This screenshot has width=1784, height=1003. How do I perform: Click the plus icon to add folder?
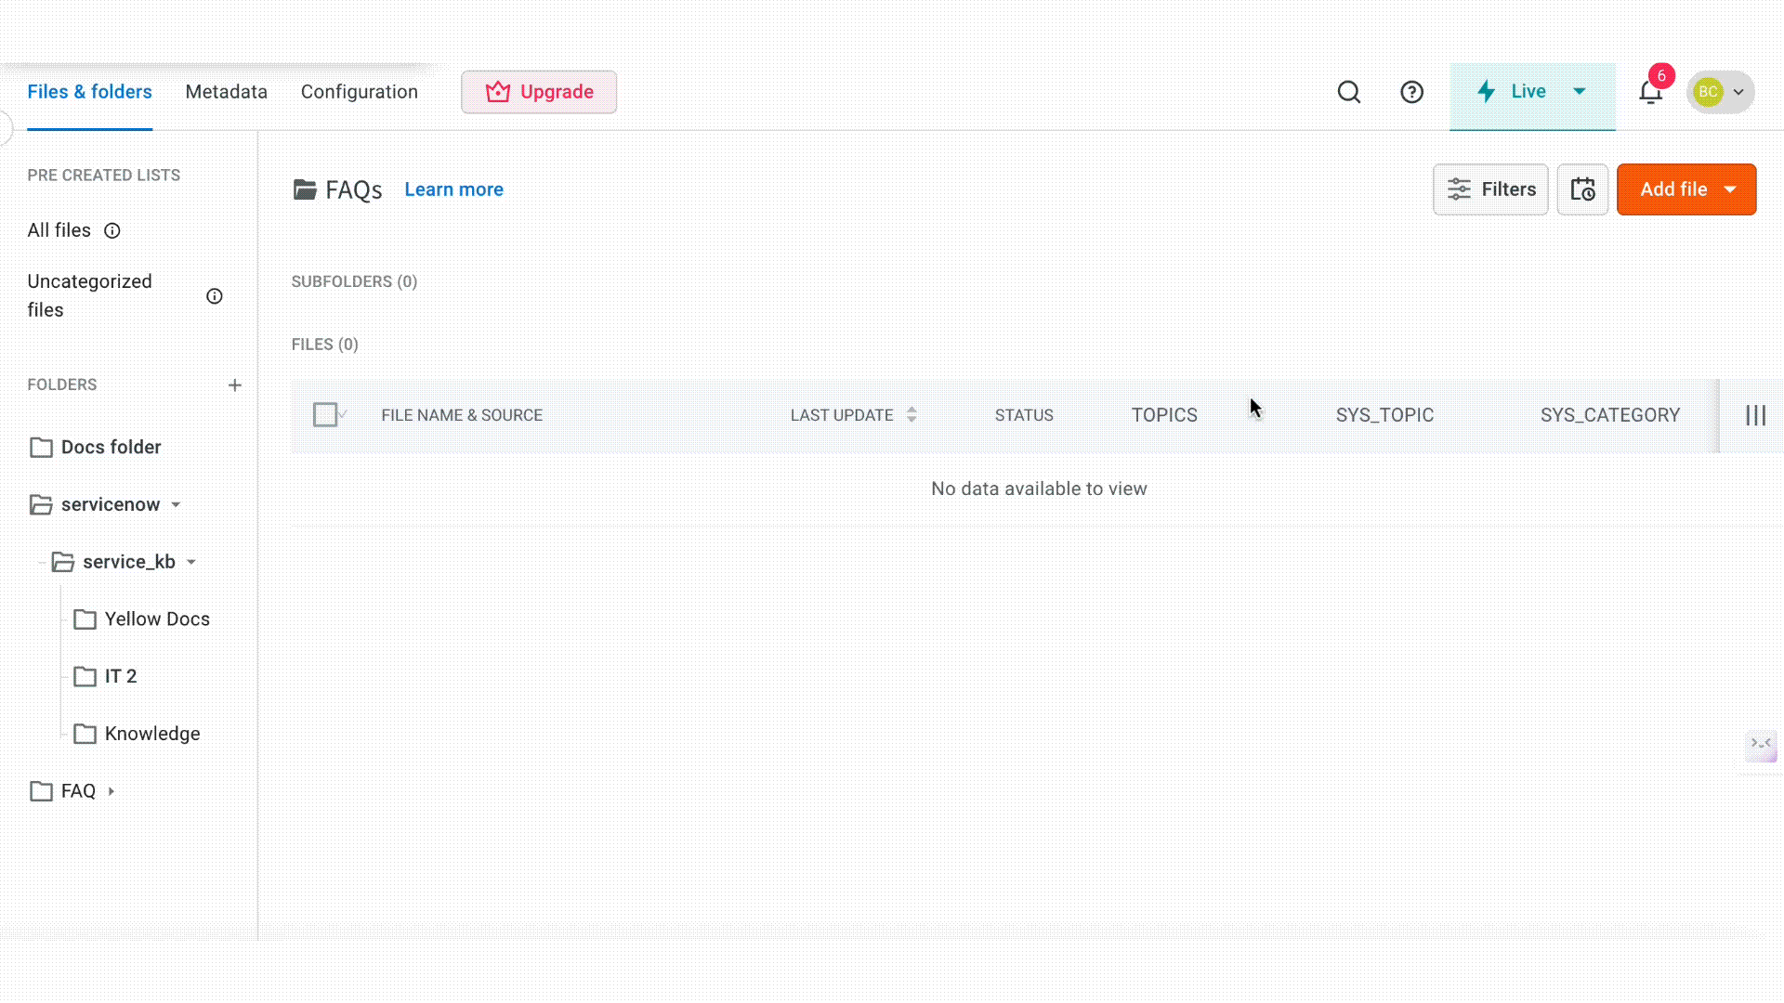(x=235, y=384)
